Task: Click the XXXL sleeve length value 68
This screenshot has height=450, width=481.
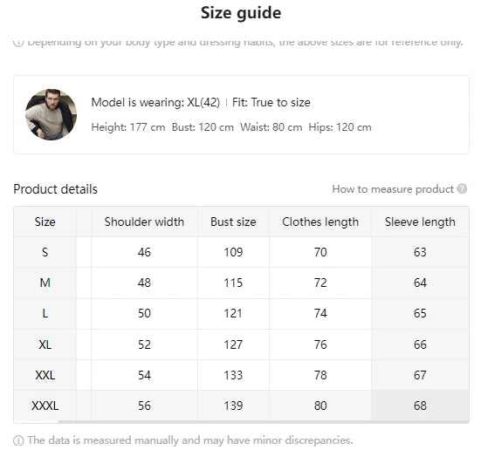Action: [420, 406]
